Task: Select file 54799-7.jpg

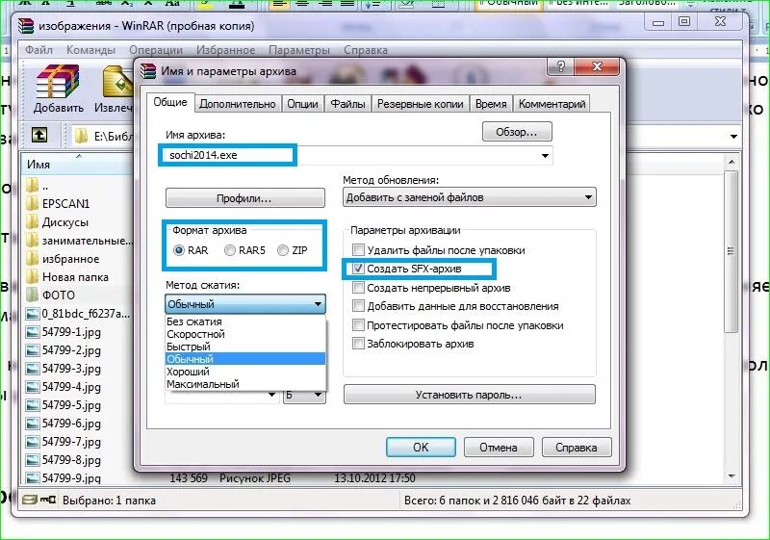Action: [x=64, y=442]
